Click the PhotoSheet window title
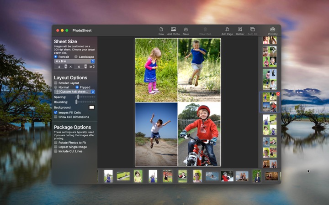Screen dimensions: 329x205 [x=82, y=31]
